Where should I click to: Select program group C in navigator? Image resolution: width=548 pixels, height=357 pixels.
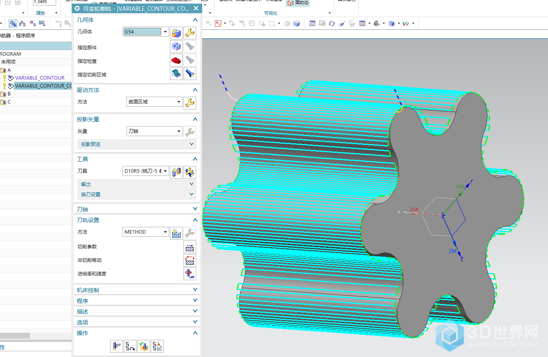tap(9, 102)
